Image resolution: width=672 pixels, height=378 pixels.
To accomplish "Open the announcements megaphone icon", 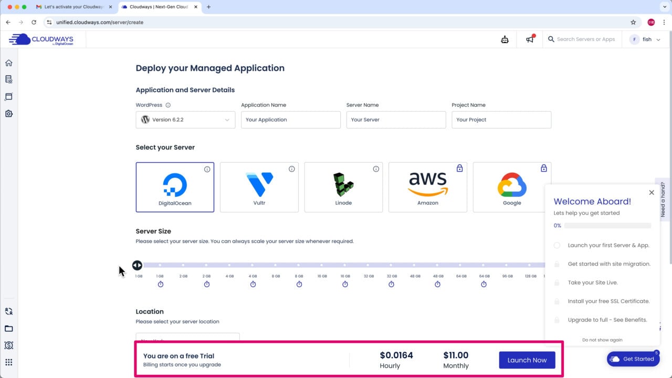I will click(530, 39).
